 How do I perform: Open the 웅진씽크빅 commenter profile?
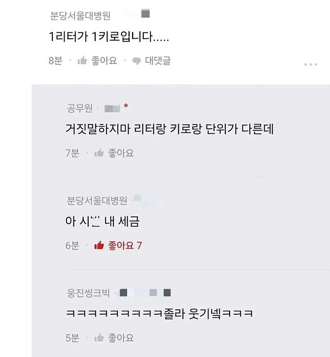coord(88,293)
